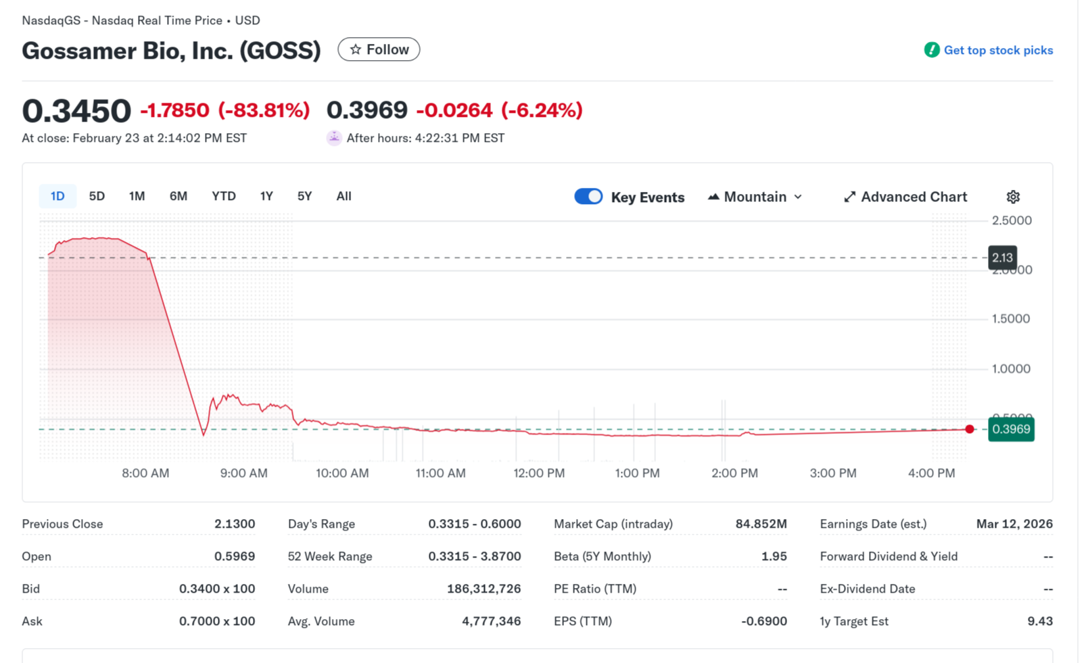Image resolution: width=1086 pixels, height=663 pixels.
Task: Select the 1D time range tab
Action: pyautogui.click(x=57, y=196)
